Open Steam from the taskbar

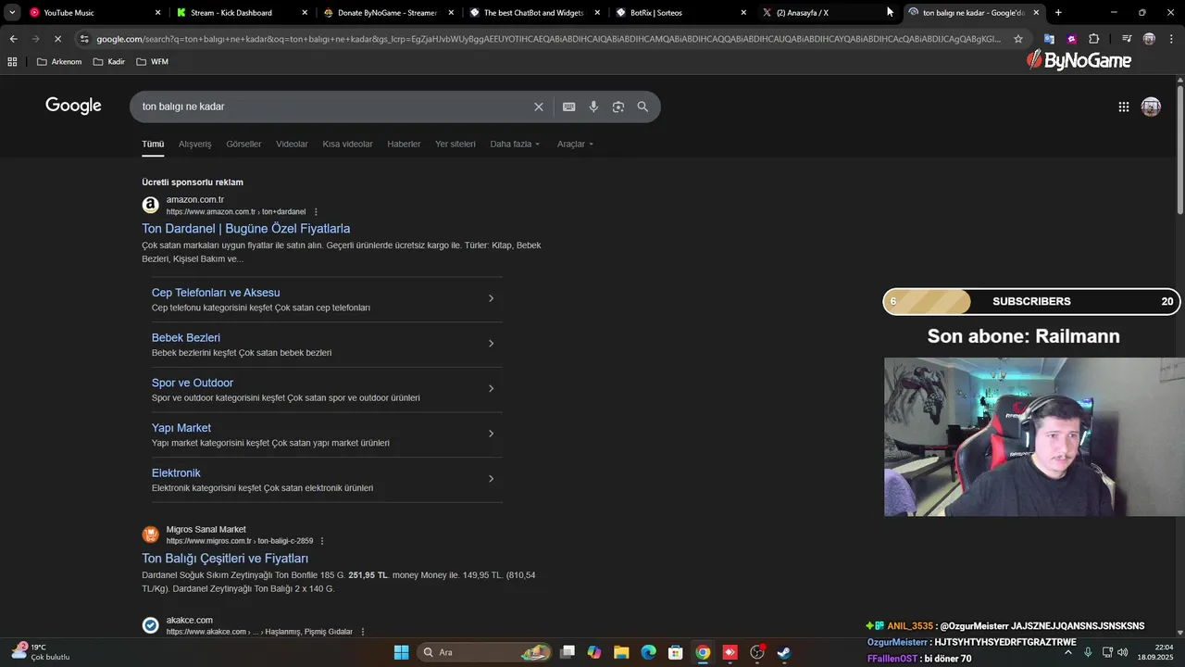(784, 652)
